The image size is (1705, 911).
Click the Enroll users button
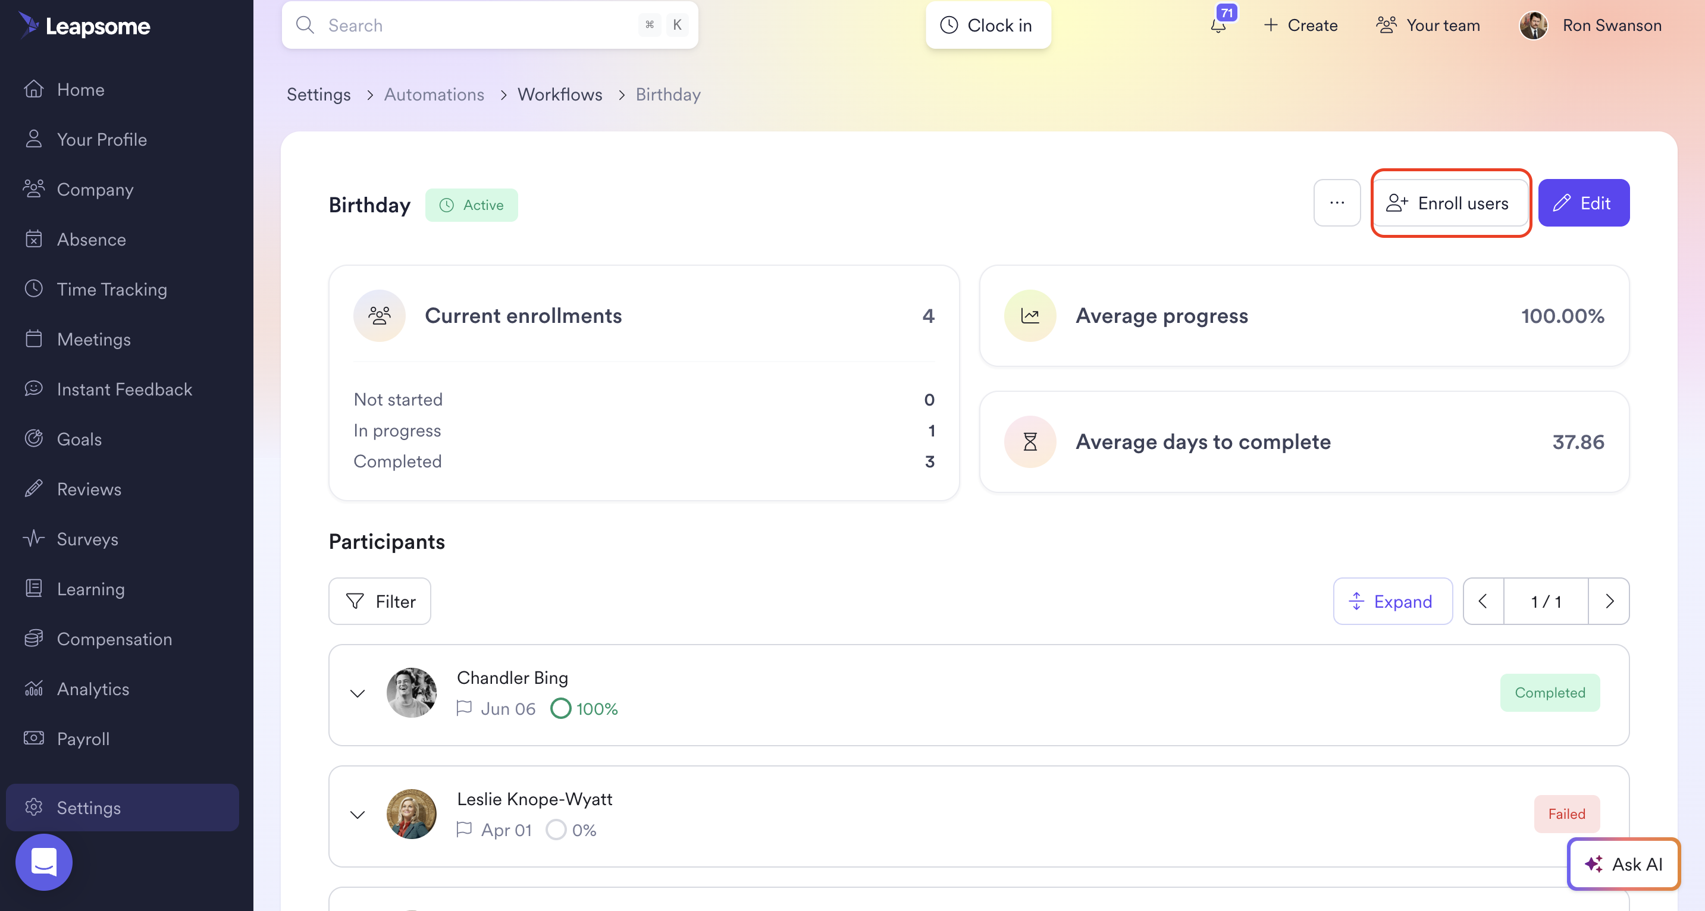[1450, 203]
